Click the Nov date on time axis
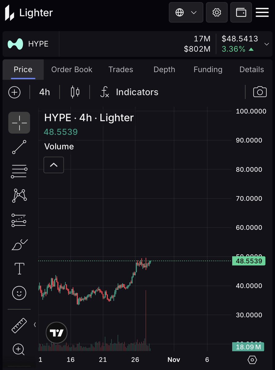 click(174, 360)
